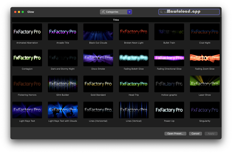This screenshot has width=232, height=153.
Task: Focus the preset search field
Action: [189, 12]
